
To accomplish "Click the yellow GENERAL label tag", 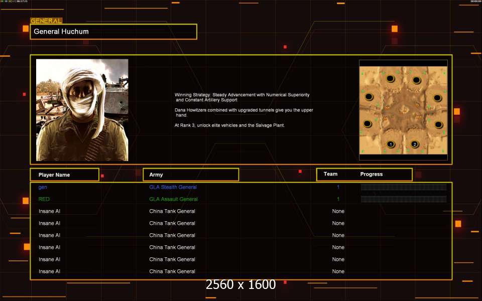I will pos(46,21).
